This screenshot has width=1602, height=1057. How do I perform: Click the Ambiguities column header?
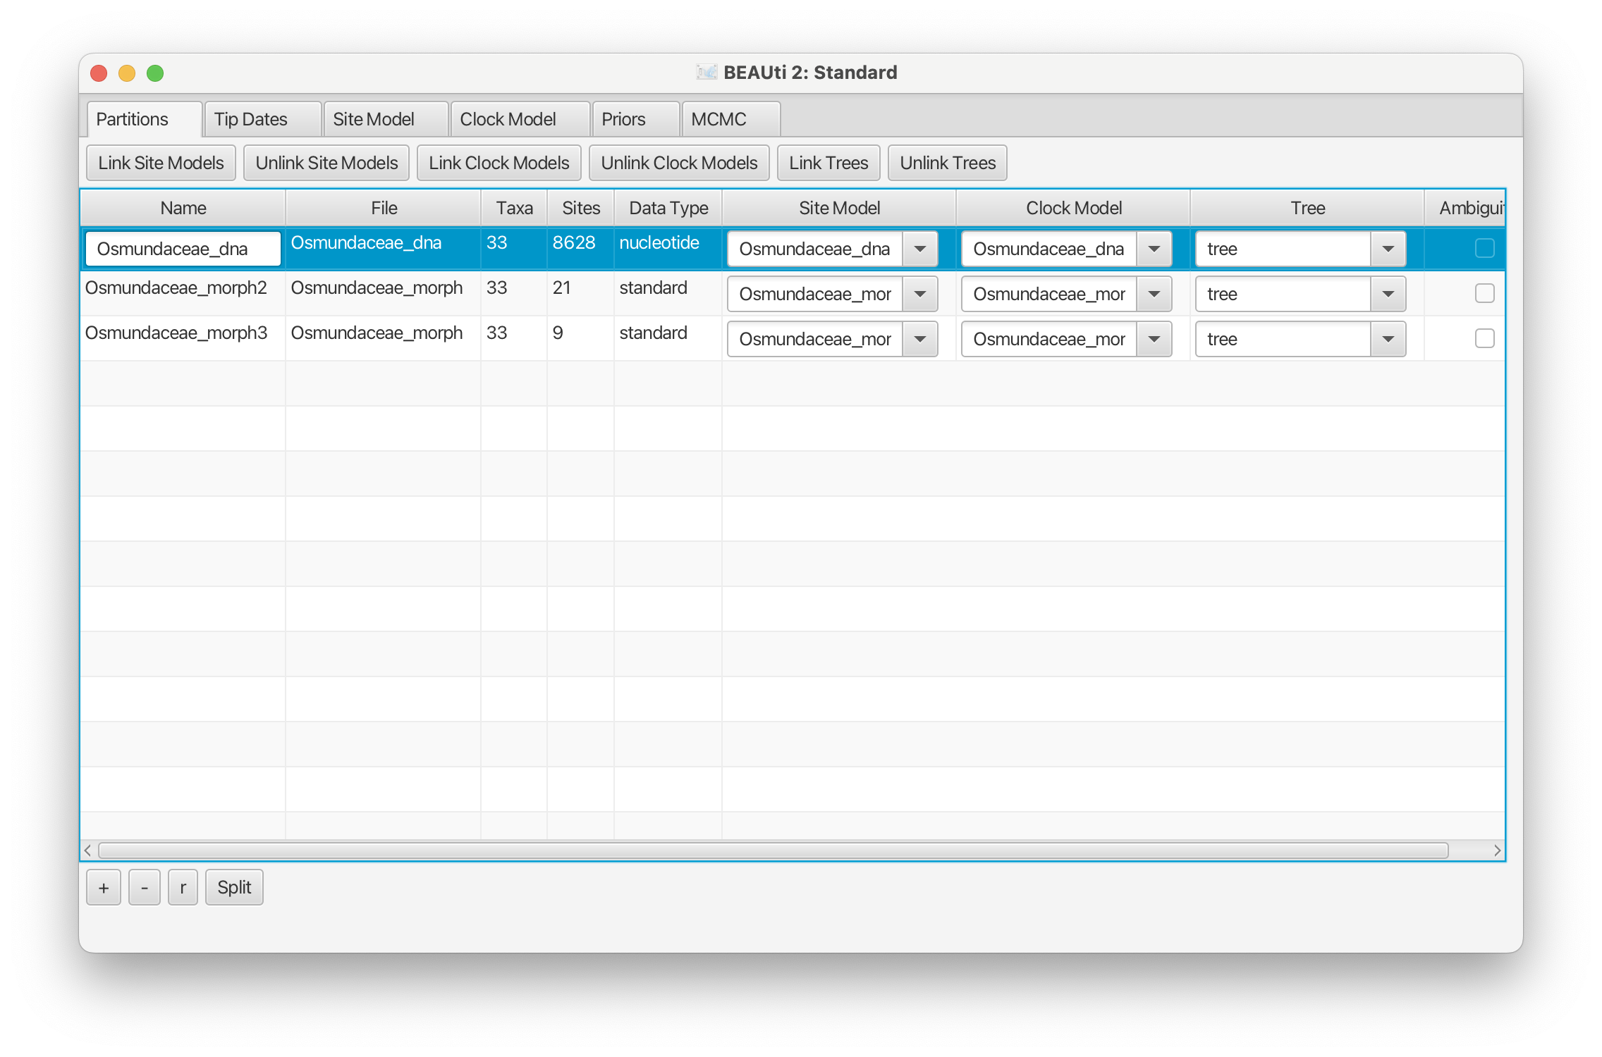tap(1465, 208)
